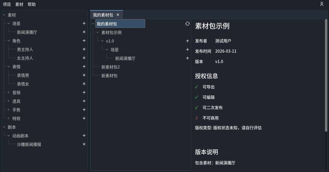Screen dimensions: 329x172
Task: Delete the 男主持人 character
Action: pos(84,49)
